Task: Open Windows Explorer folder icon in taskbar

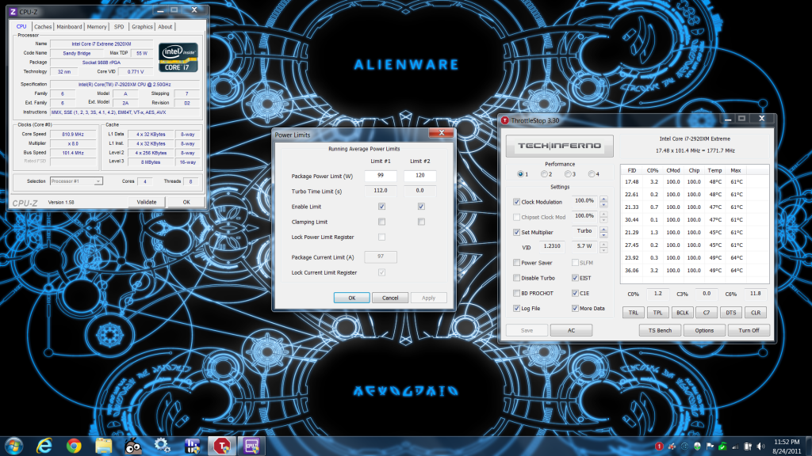Action: point(104,446)
